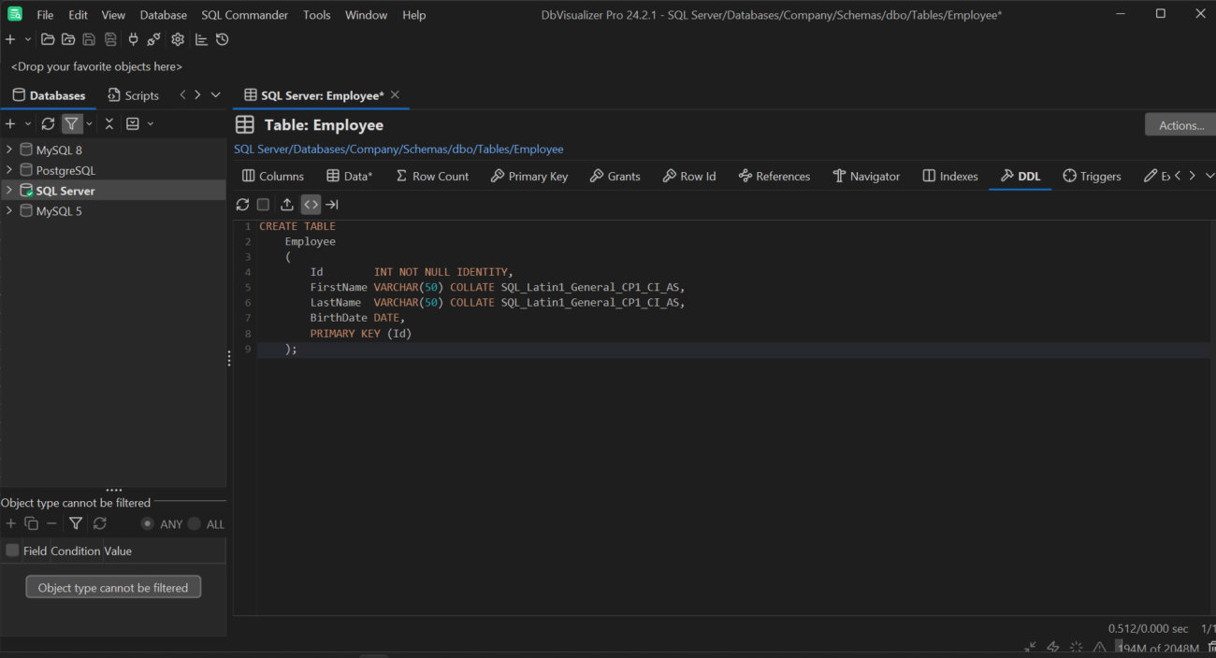Viewport: 1216px width, 658px height.
Task: Click the 194M of 2048M memory indicator
Action: (x=1157, y=646)
